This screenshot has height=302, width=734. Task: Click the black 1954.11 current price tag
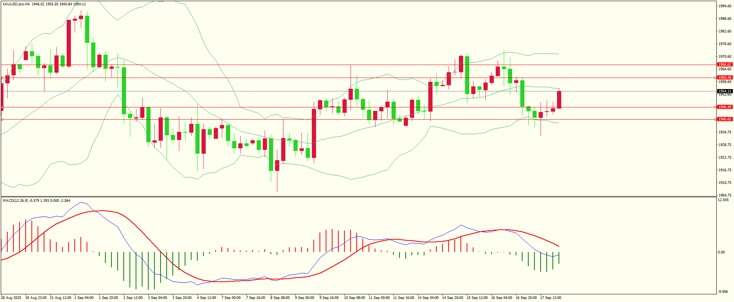(725, 91)
